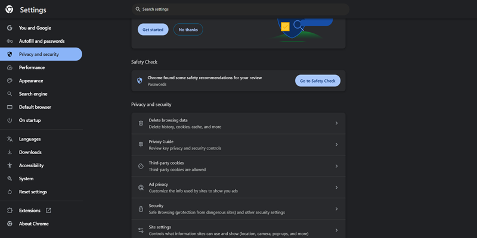
Task: Expand the Security row chevron
Action: coord(336,209)
